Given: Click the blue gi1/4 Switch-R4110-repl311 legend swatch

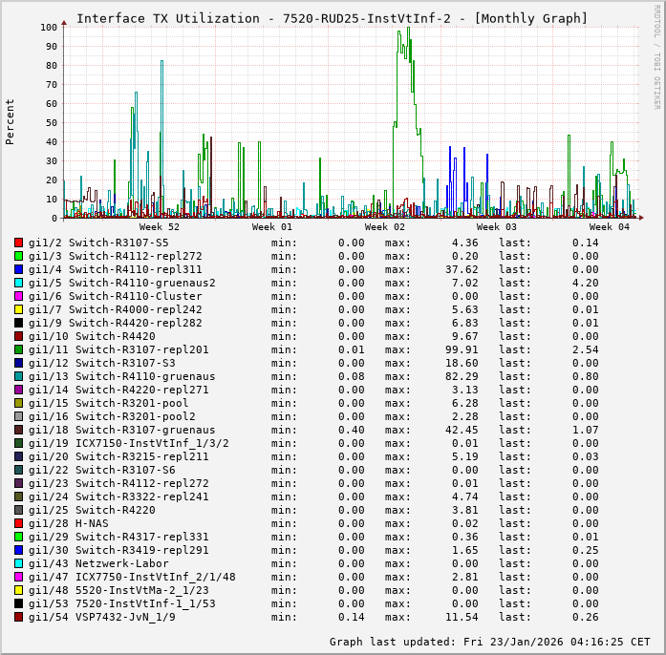Looking at the screenshot, I should click(x=18, y=269).
